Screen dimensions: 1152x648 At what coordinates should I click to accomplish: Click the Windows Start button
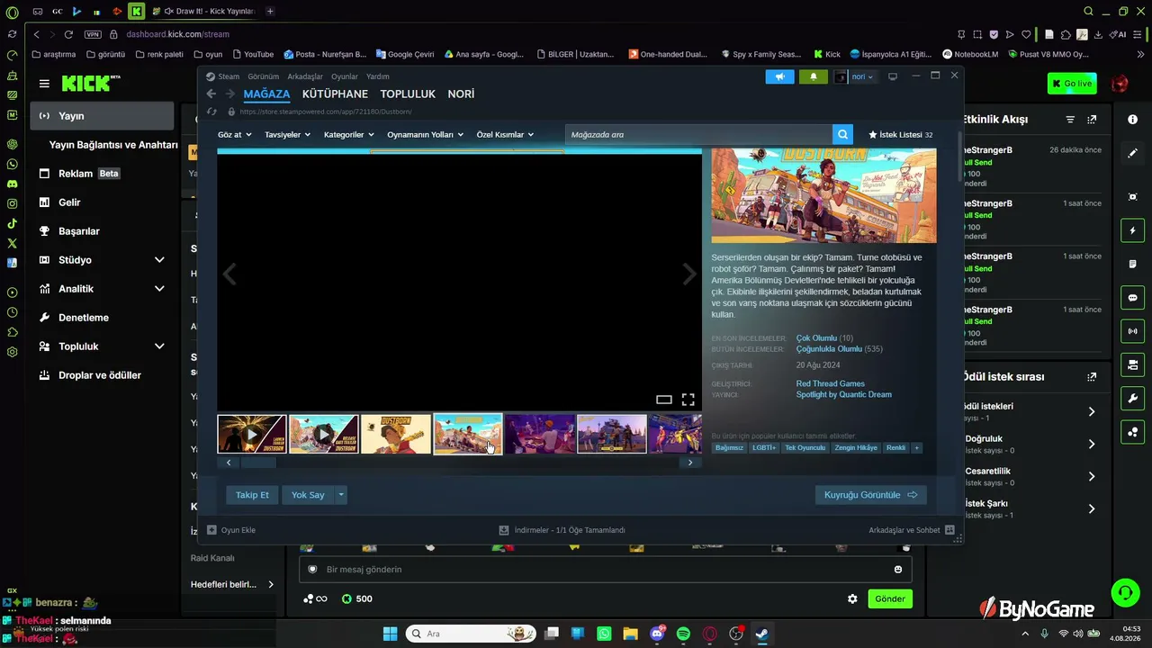point(390,634)
